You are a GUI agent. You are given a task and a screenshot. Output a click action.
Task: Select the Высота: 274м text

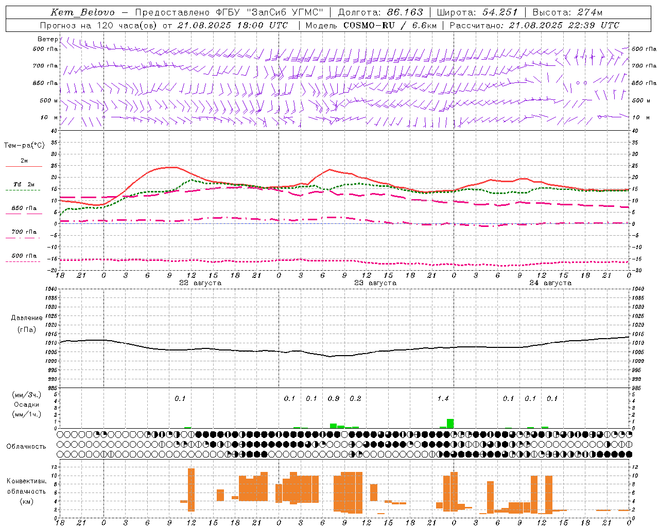tap(567, 12)
